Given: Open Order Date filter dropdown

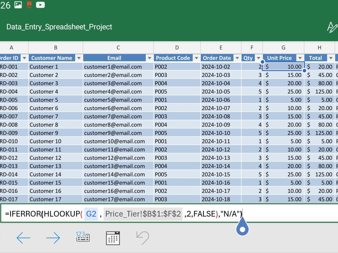Looking at the screenshot, I should point(237,58).
